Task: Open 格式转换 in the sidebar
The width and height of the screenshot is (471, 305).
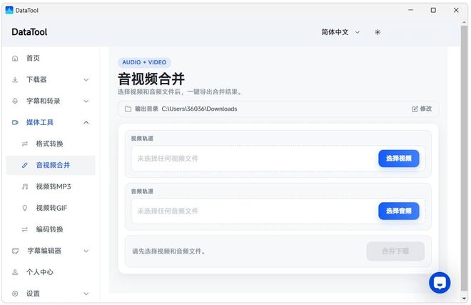Action: (51, 144)
